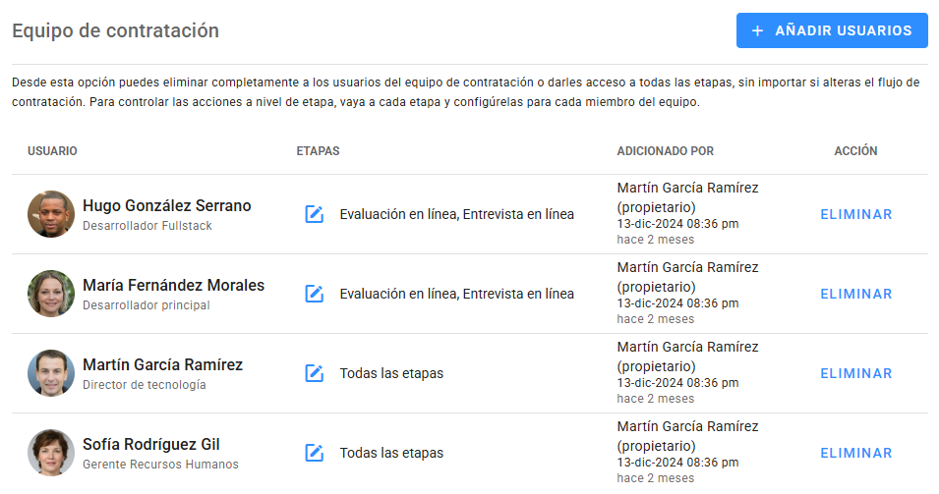939x494 pixels.
Task: Click edit stages icon for María Fernández Morales
Action: pos(315,294)
